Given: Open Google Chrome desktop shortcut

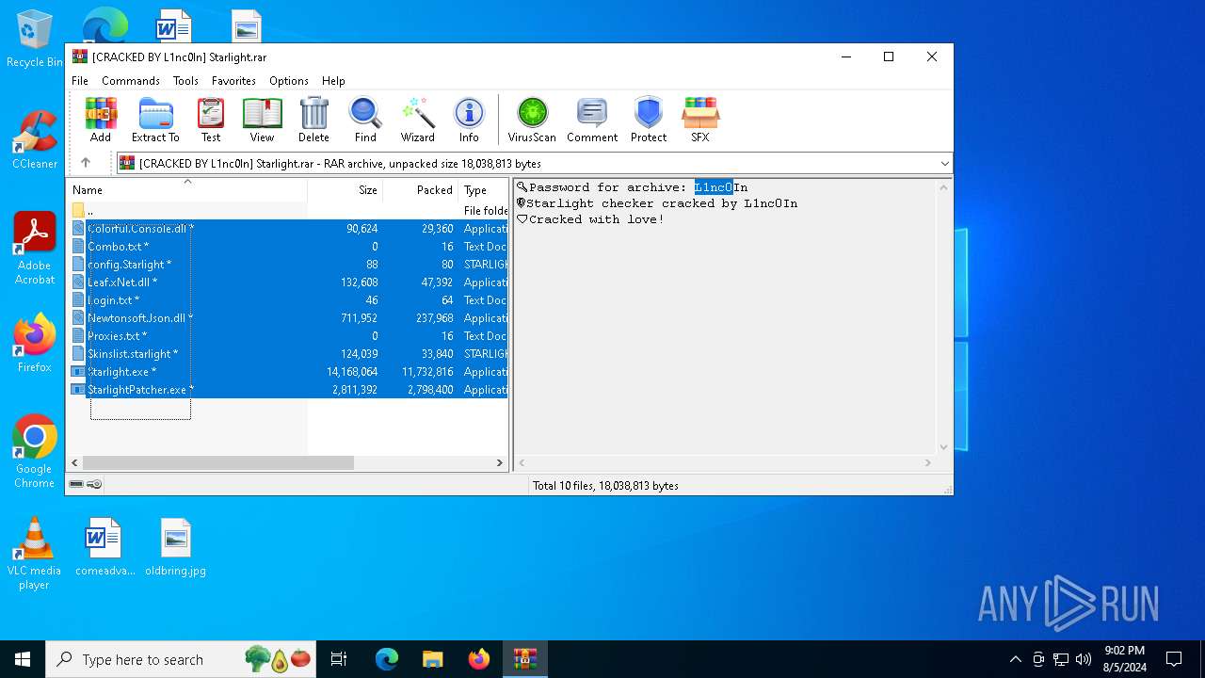Looking at the screenshot, I should [x=35, y=452].
